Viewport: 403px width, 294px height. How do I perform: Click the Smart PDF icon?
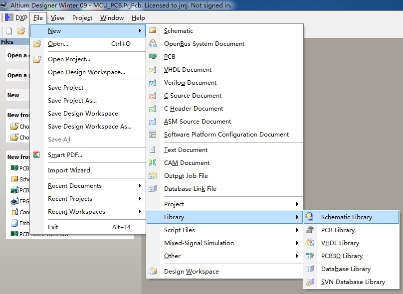(x=36, y=154)
